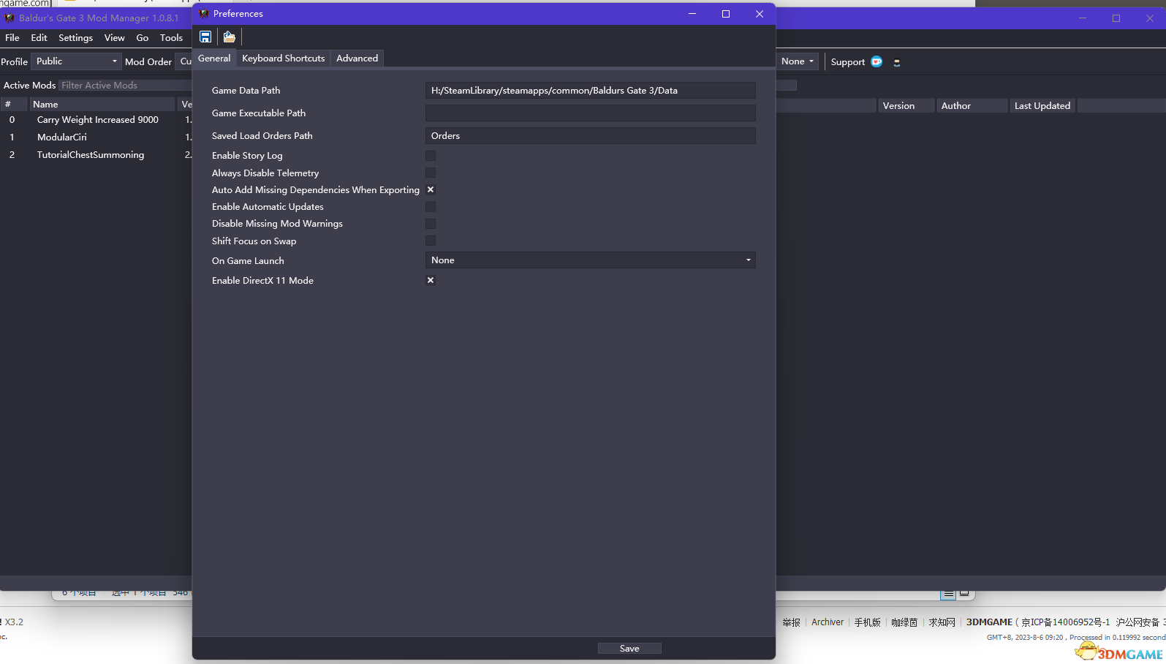Click the GitHub avatar icon beside Support
Viewport: 1166px width, 664px height.
[x=897, y=62]
